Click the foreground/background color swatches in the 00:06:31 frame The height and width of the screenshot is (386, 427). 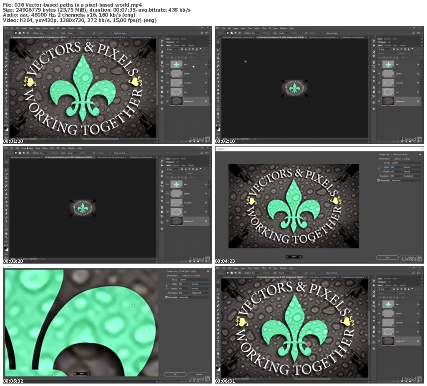point(218,369)
